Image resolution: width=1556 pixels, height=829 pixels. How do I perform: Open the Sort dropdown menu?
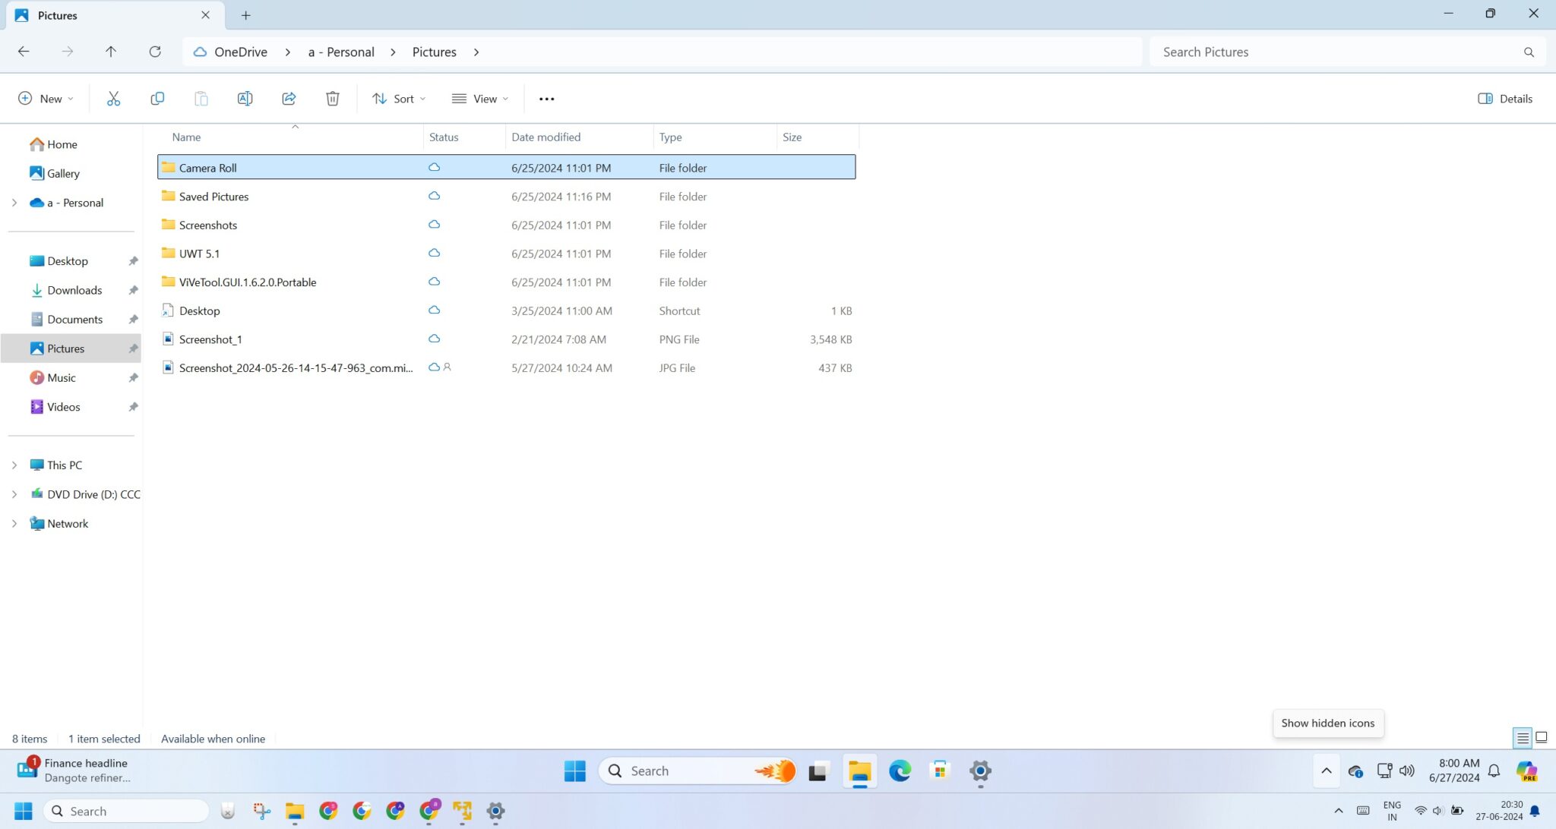(398, 98)
